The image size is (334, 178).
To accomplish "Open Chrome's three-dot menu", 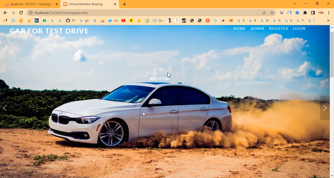I will coord(329,13).
